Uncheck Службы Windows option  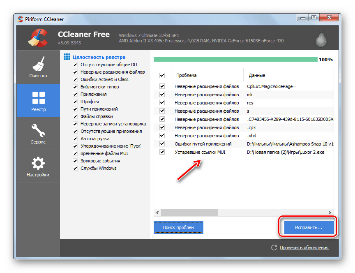coord(75,168)
